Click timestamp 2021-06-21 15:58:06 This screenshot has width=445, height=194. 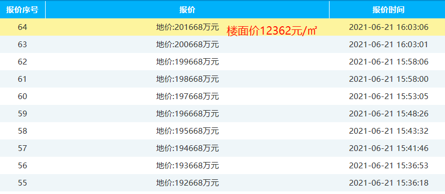pos(388,62)
